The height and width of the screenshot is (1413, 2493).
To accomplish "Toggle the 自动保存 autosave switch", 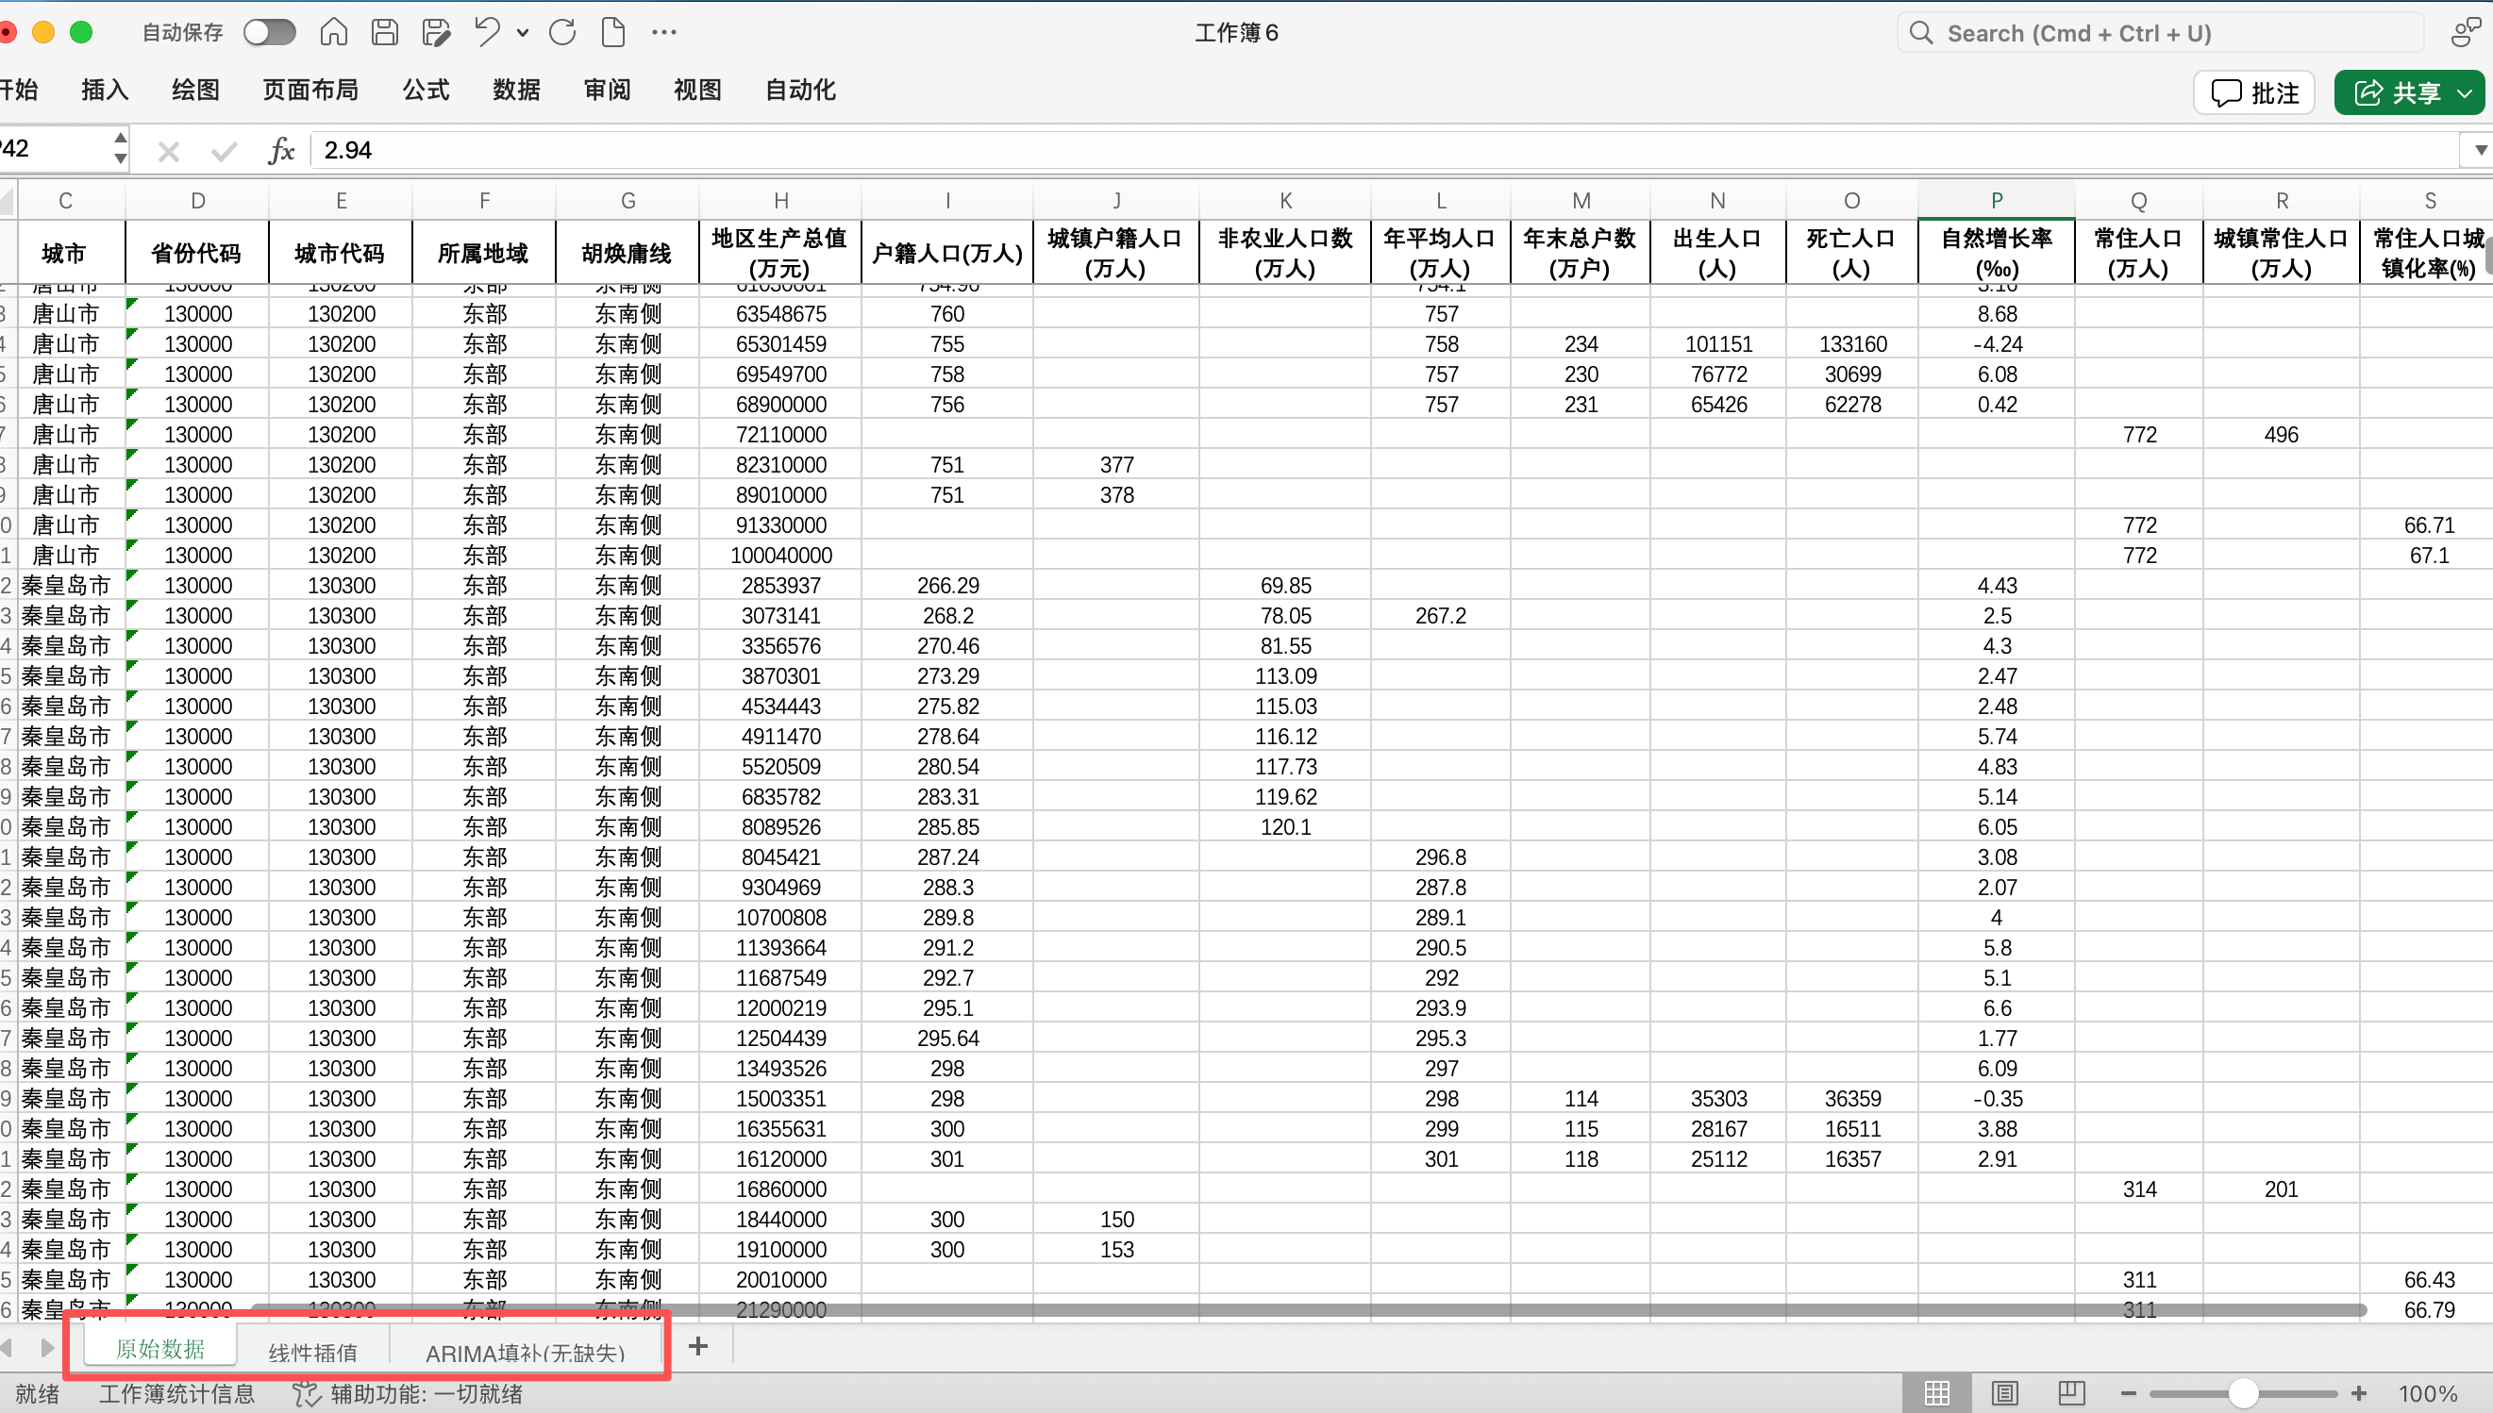I will (x=269, y=32).
